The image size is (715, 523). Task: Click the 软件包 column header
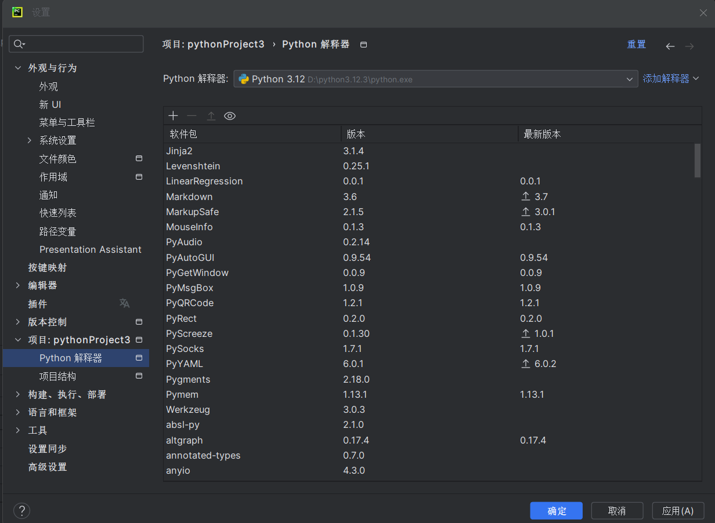point(253,134)
